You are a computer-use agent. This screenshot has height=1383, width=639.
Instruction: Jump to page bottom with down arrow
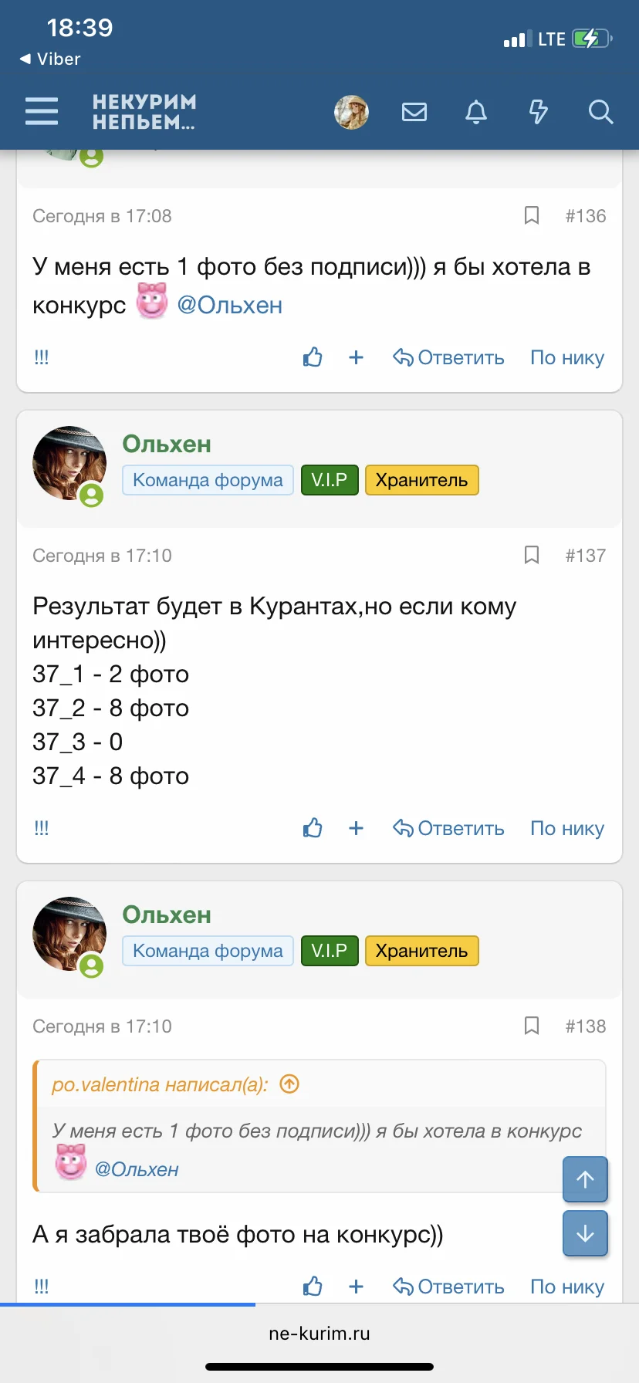[585, 1233]
